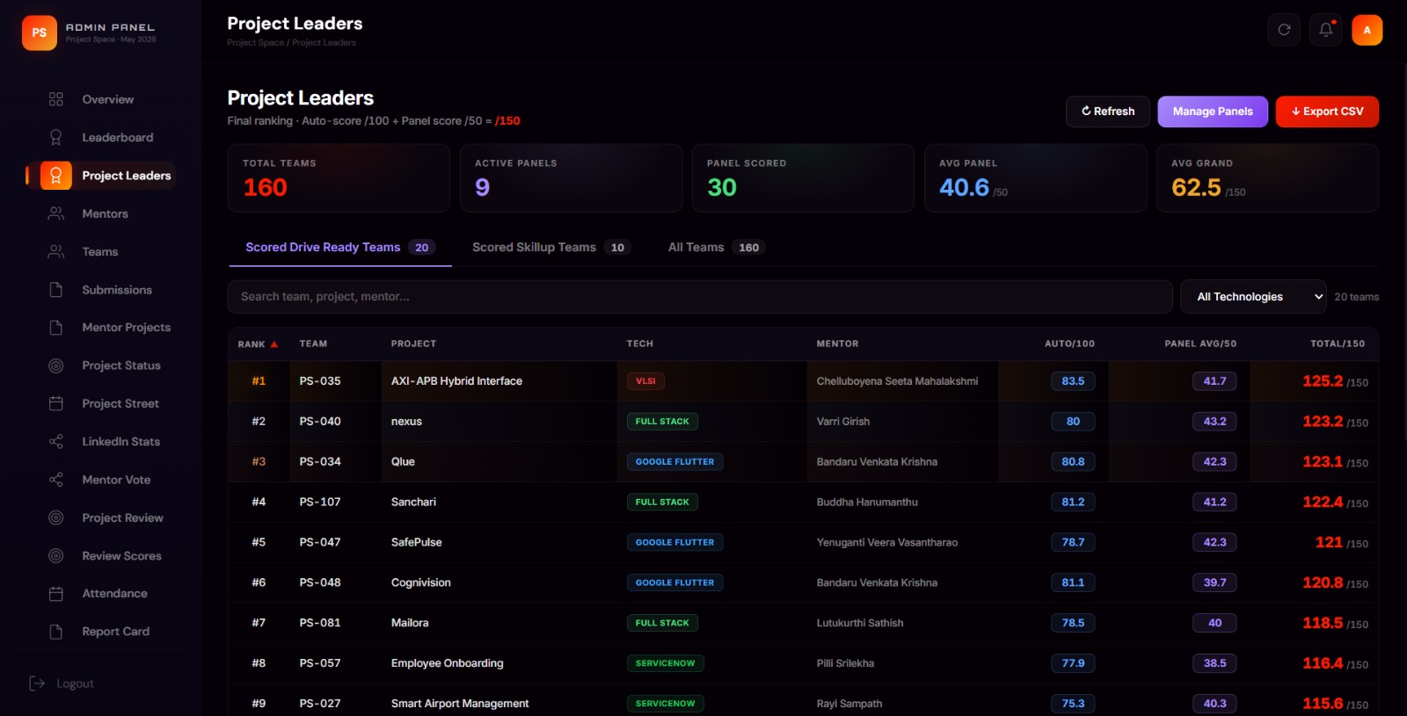Screen dimensions: 1407x716
Task: Sort by the RANK column header
Action: [x=258, y=344]
